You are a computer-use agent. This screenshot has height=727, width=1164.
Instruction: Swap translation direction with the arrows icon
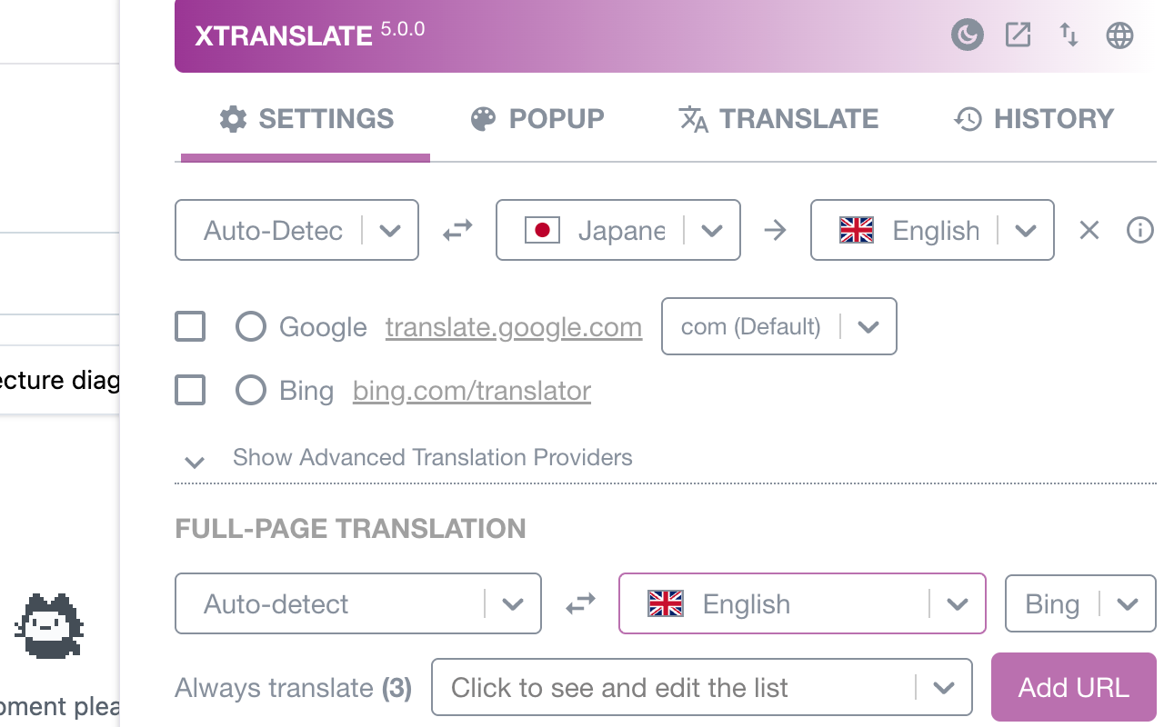coord(457,230)
